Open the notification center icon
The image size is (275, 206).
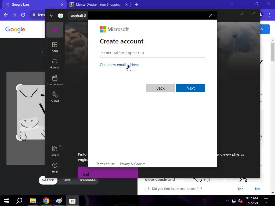pos(266,201)
